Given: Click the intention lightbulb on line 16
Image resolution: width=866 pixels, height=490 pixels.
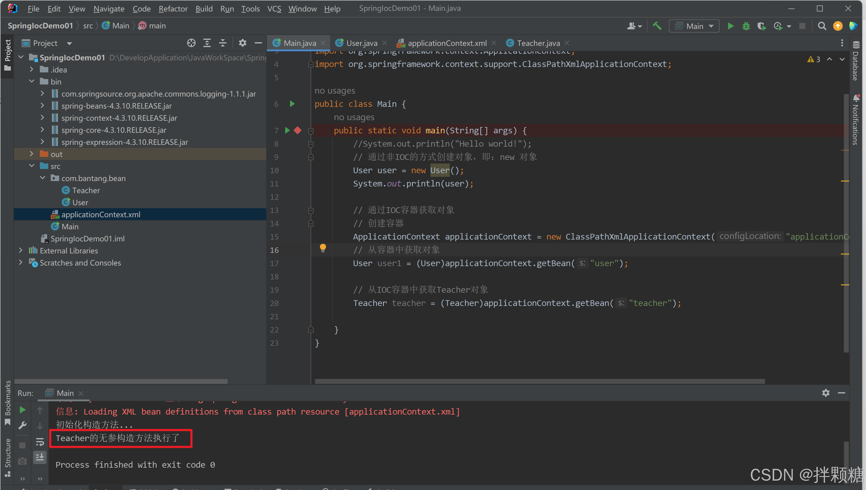Looking at the screenshot, I should click(x=322, y=248).
